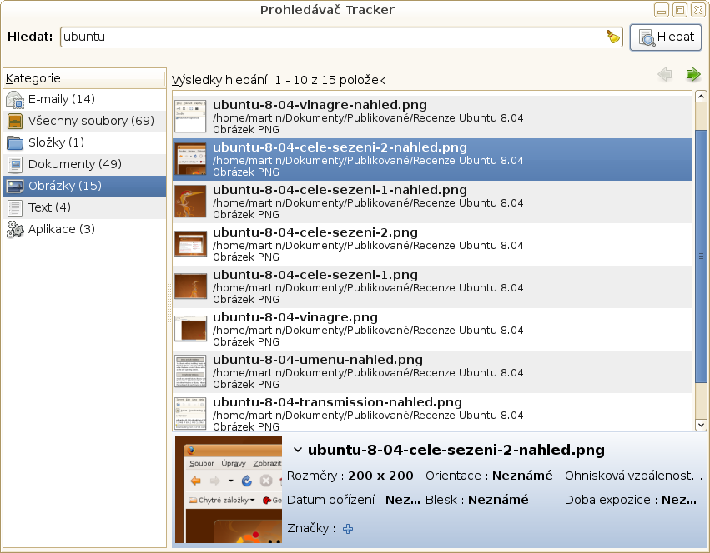Select result ubuntu-8-04-umenu-nahled.png
Viewport: 710px width, 553px height.
tap(432, 372)
